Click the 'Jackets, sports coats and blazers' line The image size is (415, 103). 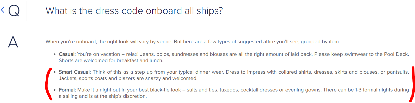click(128, 78)
